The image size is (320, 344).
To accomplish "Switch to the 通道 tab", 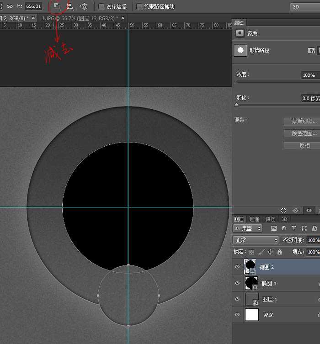I will point(254,219).
